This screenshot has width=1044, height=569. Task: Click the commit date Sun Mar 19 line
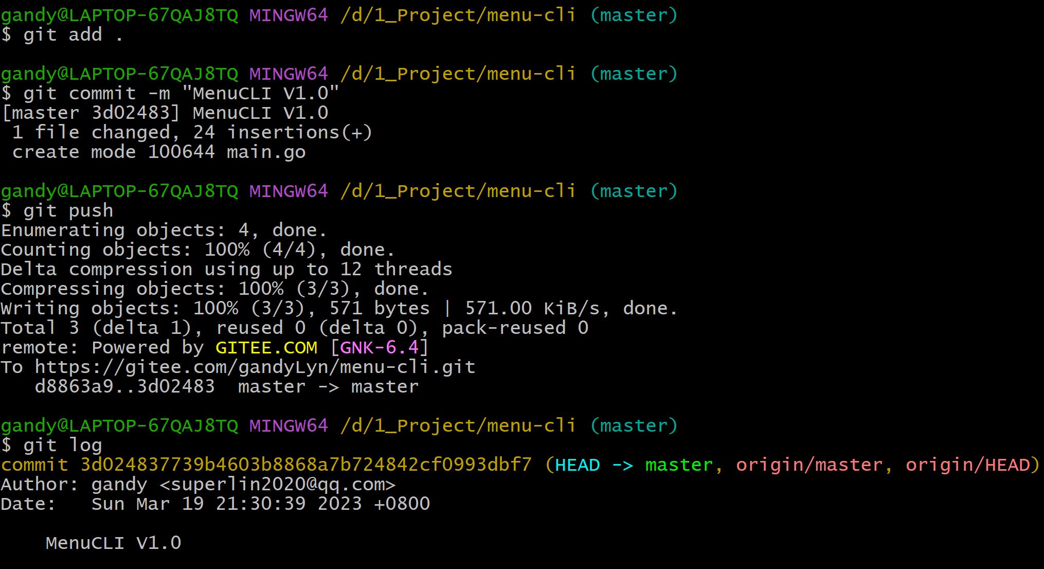click(x=260, y=504)
